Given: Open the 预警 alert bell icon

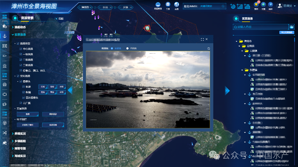Looking at the screenshot, I should [x=256, y=5].
